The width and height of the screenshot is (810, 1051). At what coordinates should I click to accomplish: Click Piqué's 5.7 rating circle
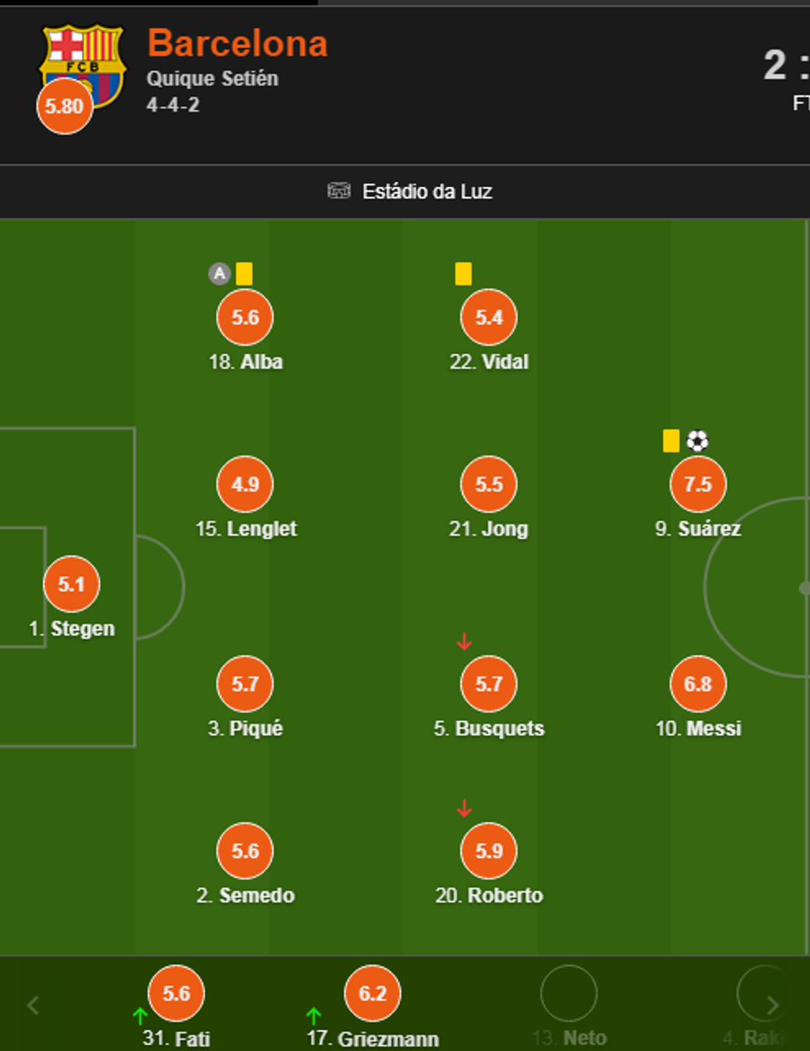click(x=245, y=684)
